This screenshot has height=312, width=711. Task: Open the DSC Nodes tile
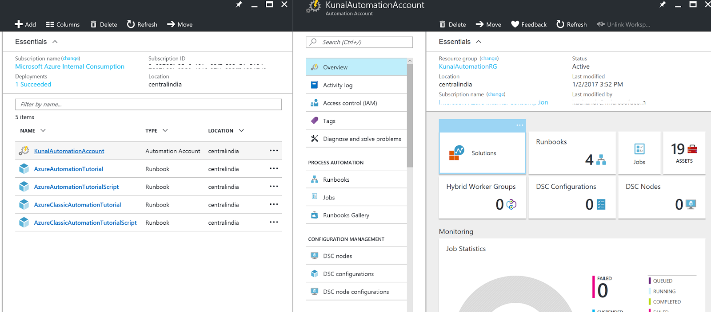coord(662,197)
